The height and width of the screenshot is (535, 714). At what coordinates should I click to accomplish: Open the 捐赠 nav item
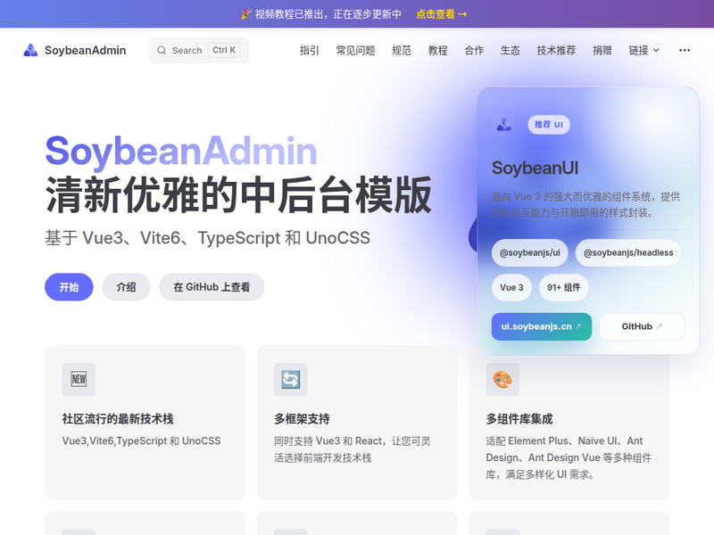pyautogui.click(x=602, y=51)
